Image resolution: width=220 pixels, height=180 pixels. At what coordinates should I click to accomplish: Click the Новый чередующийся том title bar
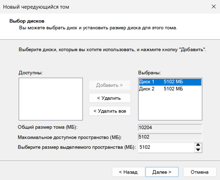102,7
